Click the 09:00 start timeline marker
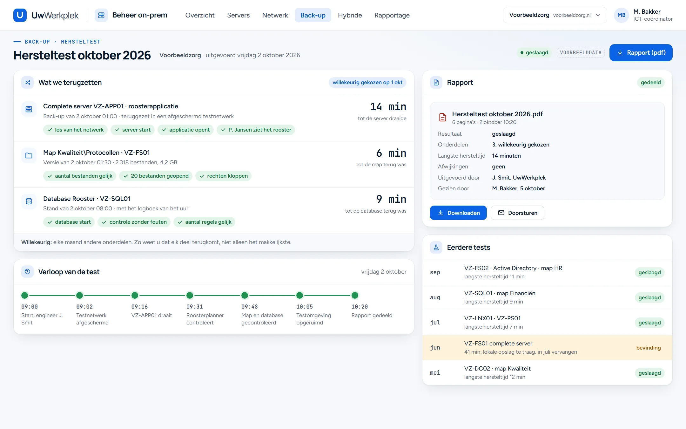Viewport: 686px width, 429px height. click(x=24, y=296)
